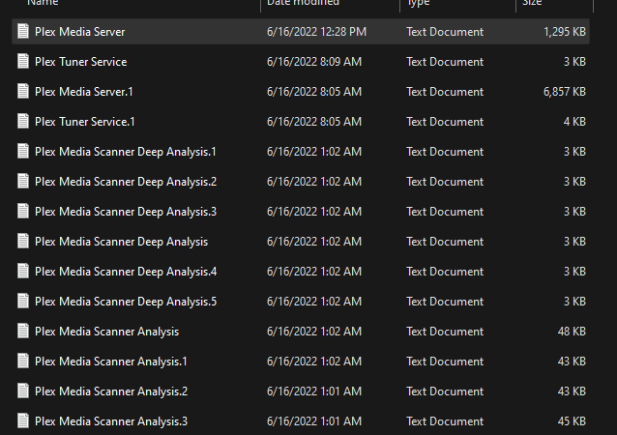Click the 1,295 KB size value
The height and width of the screenshot is (435, 617).
(565, 32)
